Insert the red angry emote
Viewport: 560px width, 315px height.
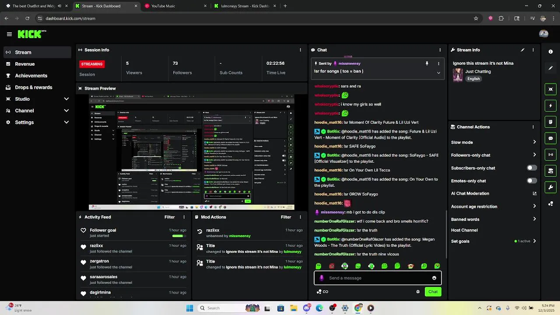(332, 266)
